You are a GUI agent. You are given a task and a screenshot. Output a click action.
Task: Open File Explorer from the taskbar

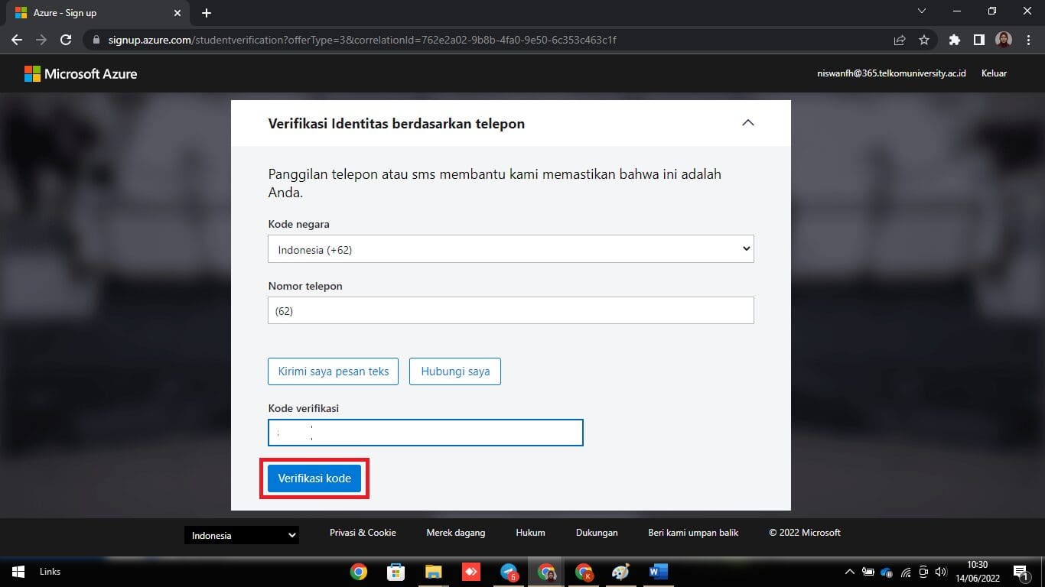433,572
